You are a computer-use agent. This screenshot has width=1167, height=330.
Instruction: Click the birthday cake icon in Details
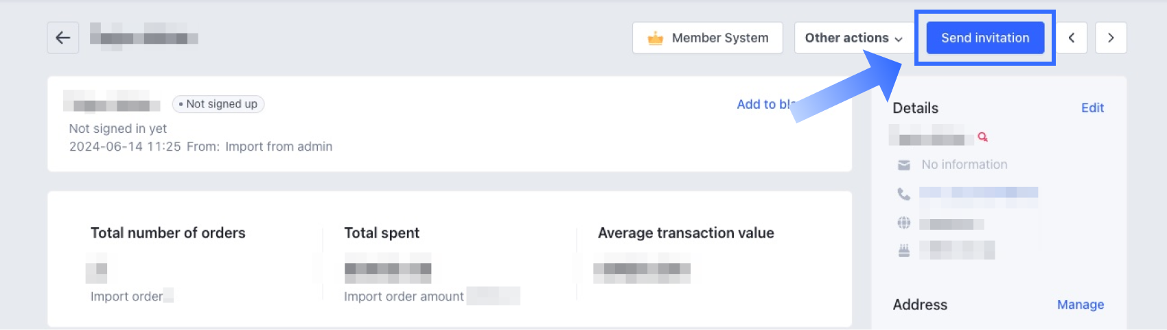tap(904, 251)
